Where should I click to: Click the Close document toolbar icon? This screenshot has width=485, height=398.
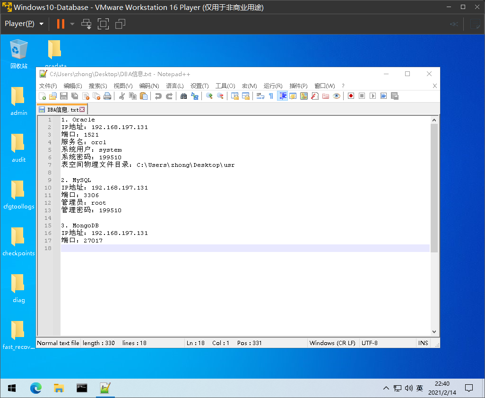point(86,96)
